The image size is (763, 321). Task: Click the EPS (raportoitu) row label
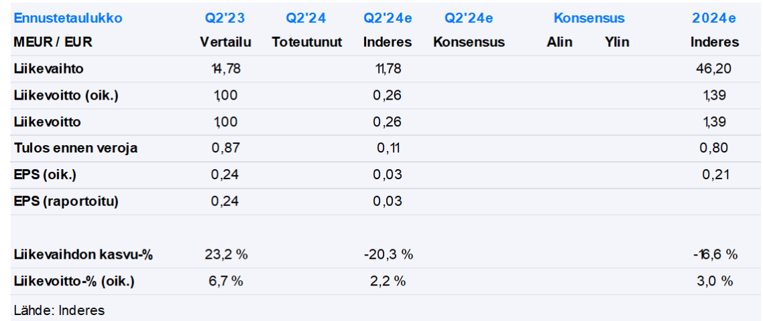click(66, 201)
